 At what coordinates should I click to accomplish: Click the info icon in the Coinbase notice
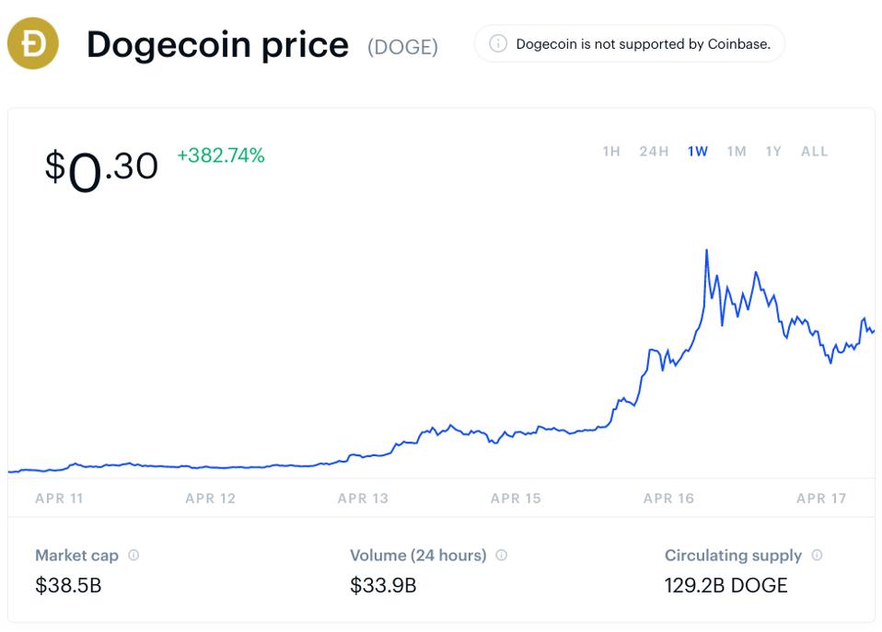pyautogui.click(x=497, y=42)
